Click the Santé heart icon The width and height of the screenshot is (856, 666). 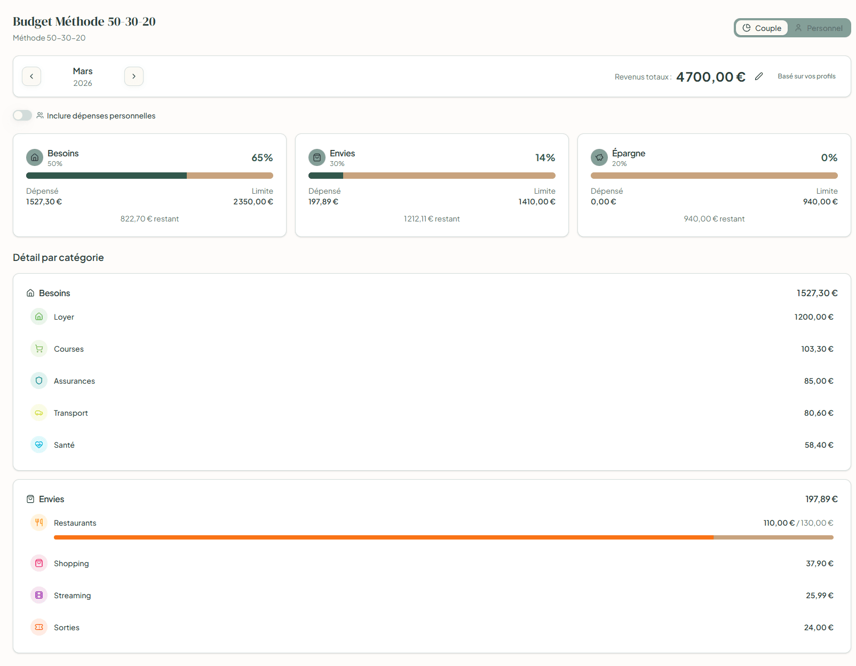coord(39,445)
